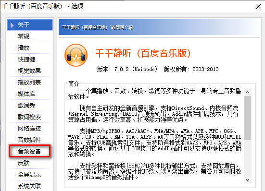
Task: Click the orange headphone app logo
Action: click(76, 55)
